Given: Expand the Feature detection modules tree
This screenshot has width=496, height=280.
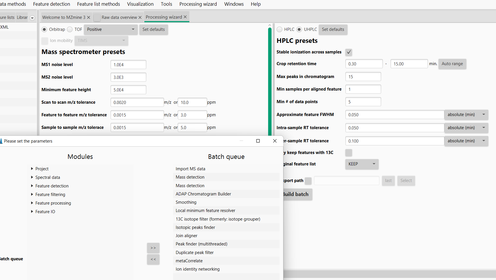Looking at the screenshot, I should 32,186.
